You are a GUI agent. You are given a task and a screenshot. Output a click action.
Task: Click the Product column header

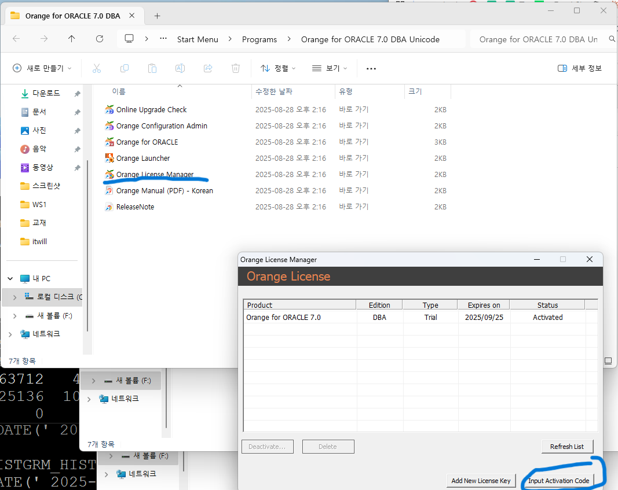300,305
